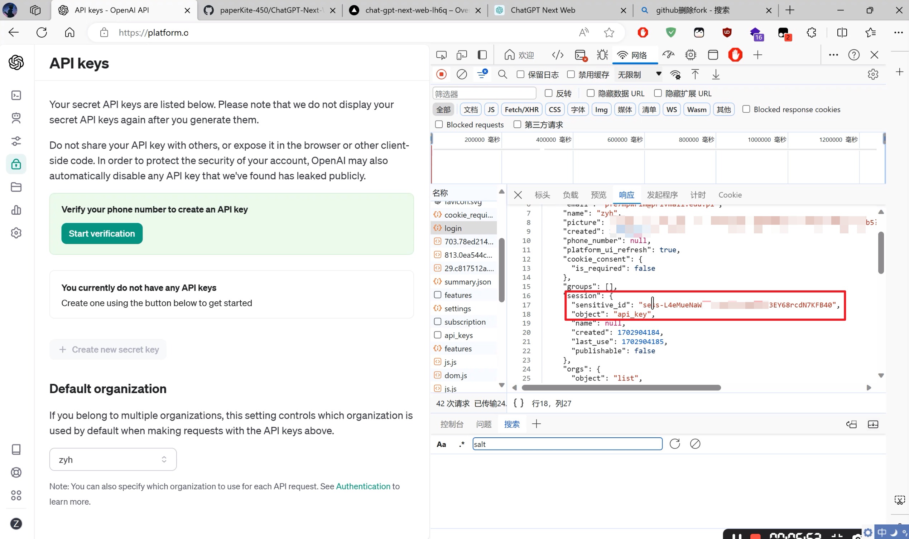909x539 pixels.
Task: Open the API keys lock icon
Action: point(16,164)
